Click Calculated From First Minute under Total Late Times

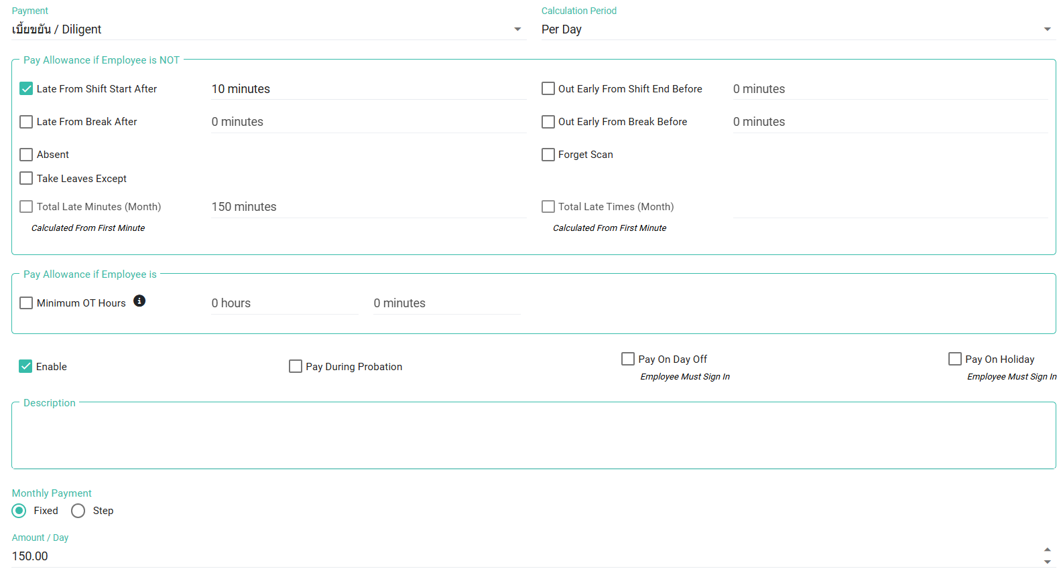tap(609, 228)
